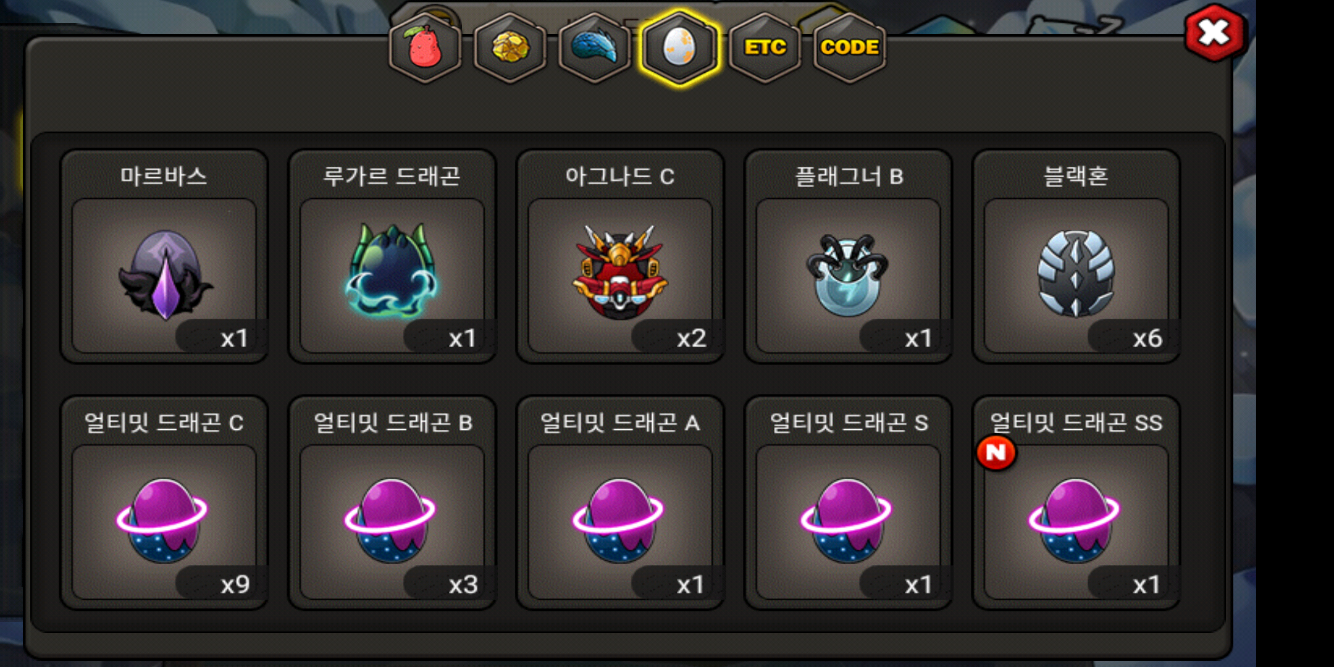Select the blue dragon tab
The height and width of the screenshot is (667, 1334).
[594, 48]
